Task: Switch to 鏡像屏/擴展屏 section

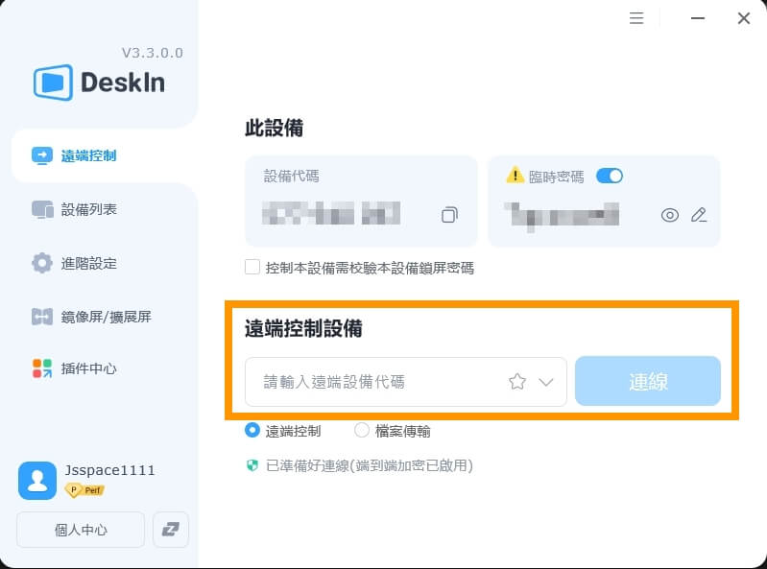Action: [105, 317]
